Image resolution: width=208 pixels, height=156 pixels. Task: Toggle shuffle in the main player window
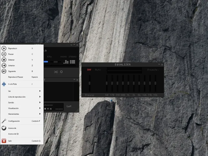click(56, 72)
